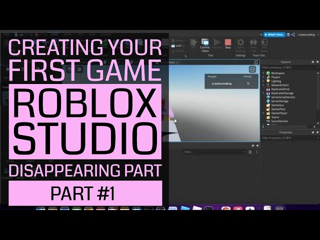Collapse the ribbon with the chevron
Screen dimensions: 320x240
pyautogui.click(x=261, y=35)
